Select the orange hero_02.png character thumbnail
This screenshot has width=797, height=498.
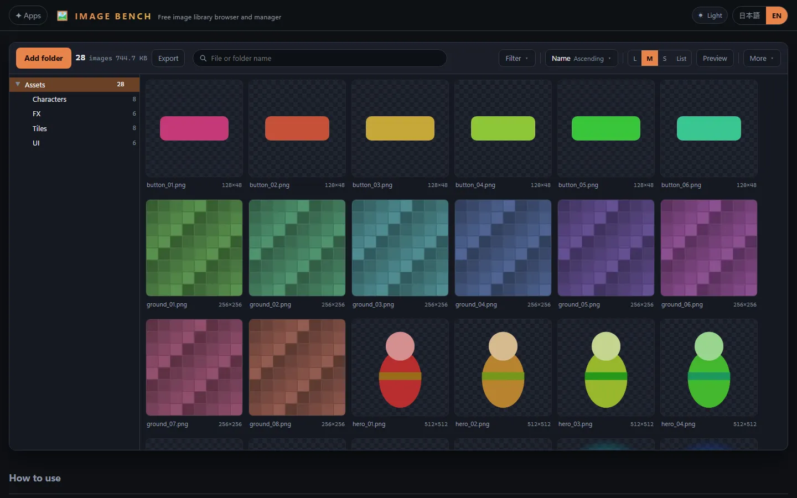click(x=503, y=367)
